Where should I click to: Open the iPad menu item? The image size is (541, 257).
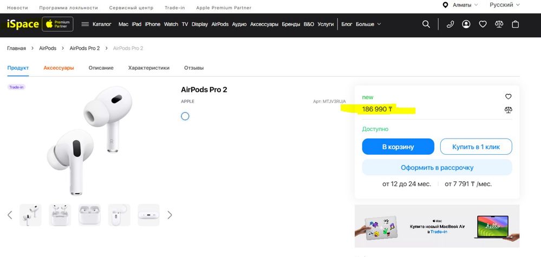pos(136,24)
